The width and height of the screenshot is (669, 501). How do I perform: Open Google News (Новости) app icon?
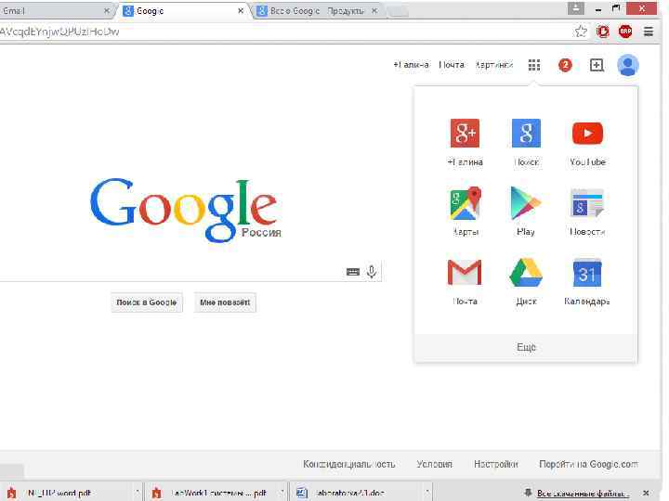coord(587,203)
